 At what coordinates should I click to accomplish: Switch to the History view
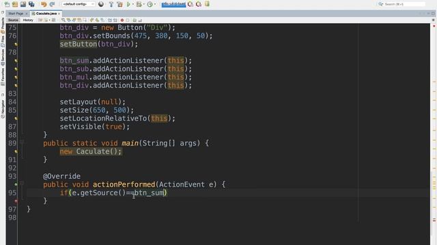point(28,20)
